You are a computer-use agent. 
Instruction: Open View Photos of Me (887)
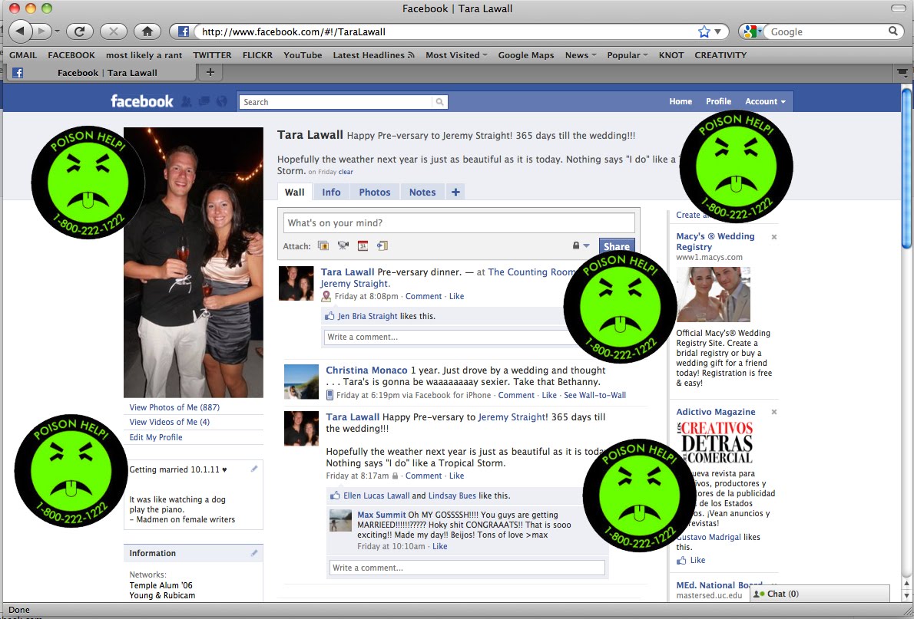click(x=174, y=407)
